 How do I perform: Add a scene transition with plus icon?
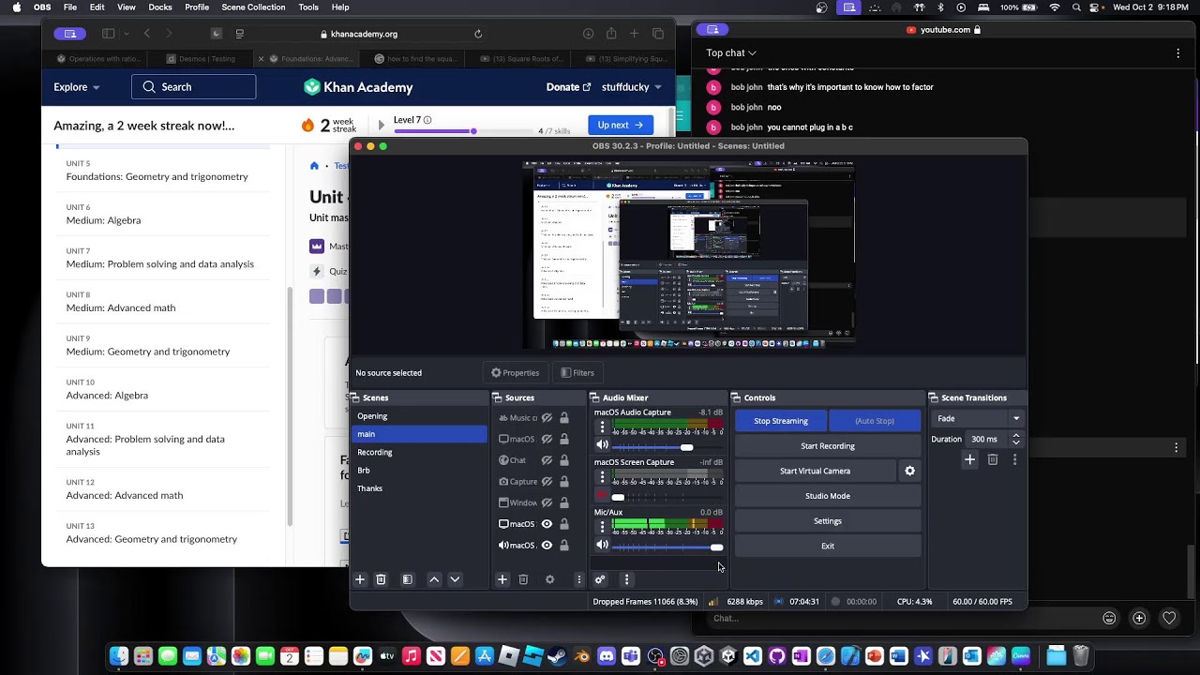point(970,459)
